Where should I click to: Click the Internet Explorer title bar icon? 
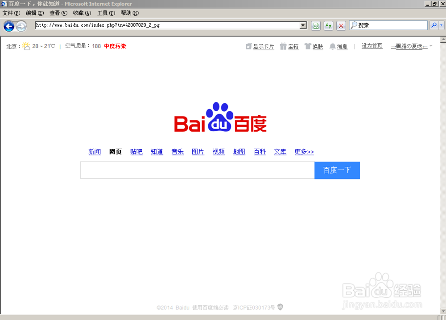click(x=4, y=4)
